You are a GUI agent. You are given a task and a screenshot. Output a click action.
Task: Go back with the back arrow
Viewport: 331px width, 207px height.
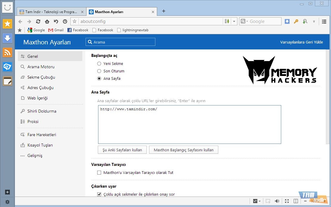point(20,21)
